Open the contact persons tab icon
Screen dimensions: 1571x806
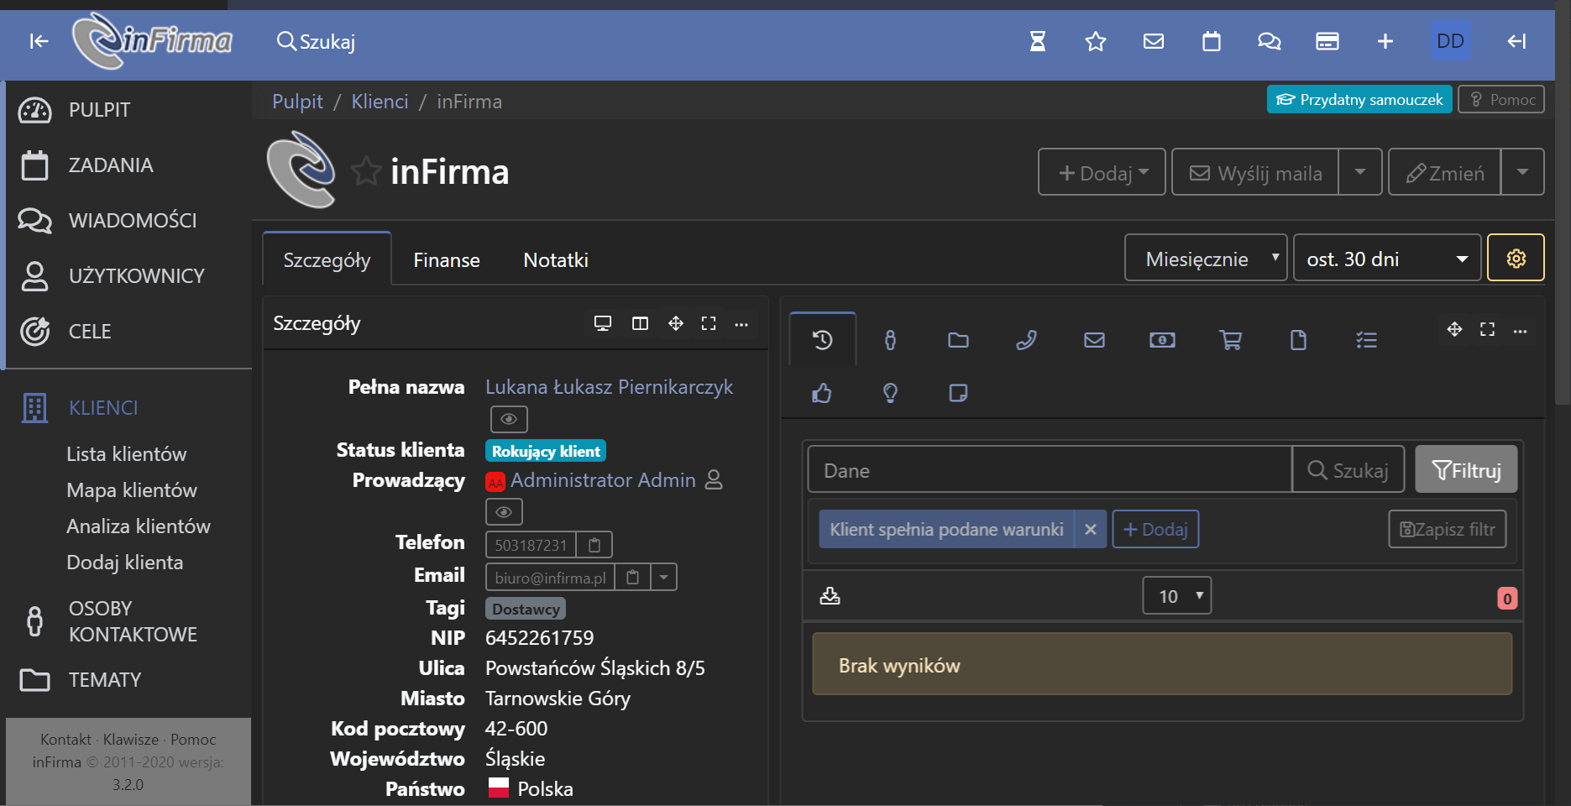tap(890, 340)
